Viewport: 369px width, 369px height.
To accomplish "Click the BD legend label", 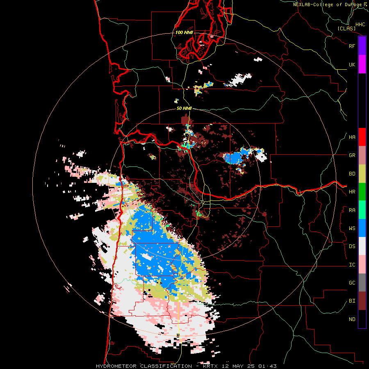I will (352, 174).
